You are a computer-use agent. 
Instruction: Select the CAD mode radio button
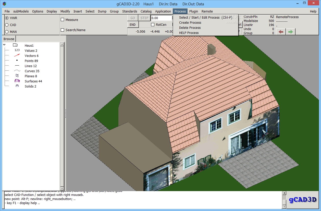tap(7, 25)
